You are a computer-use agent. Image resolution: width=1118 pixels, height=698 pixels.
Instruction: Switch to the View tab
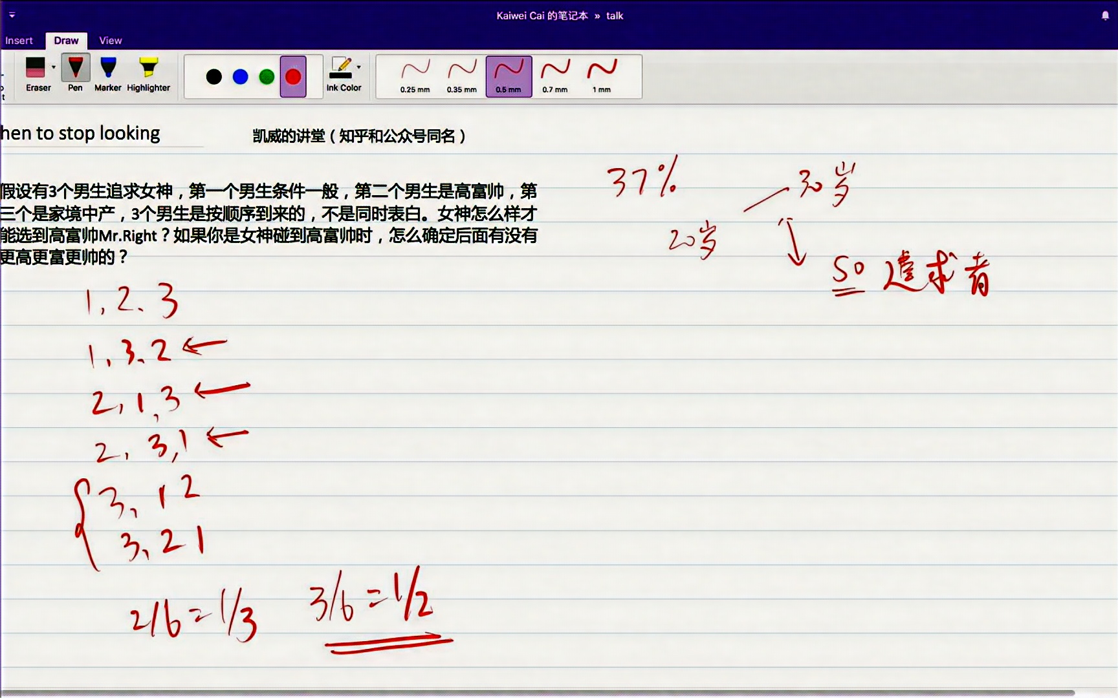pos(109,40)
